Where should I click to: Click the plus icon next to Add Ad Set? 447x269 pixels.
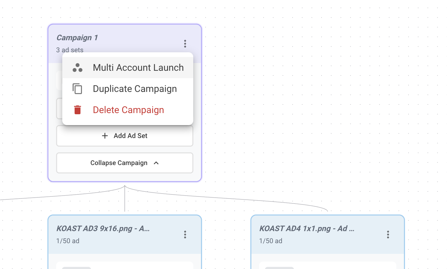click(105, 136)
